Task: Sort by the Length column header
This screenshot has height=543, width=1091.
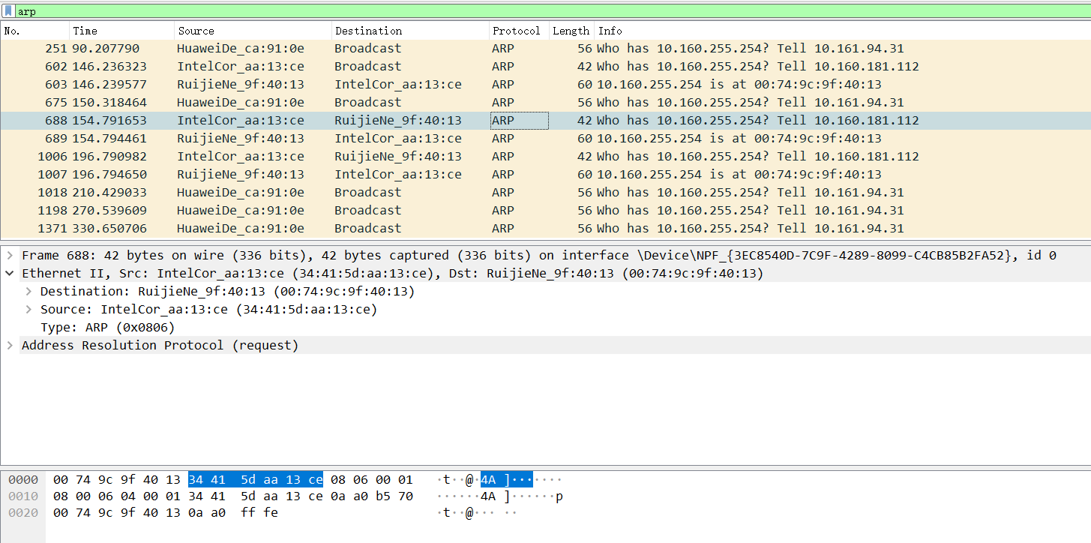Action: coord(572,31)
